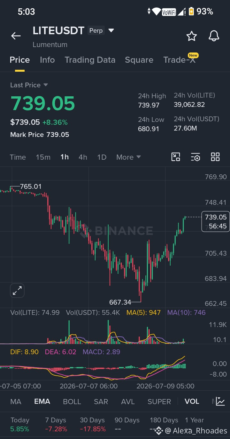The width and height of the screenshot is (230, 439).
Task: Tap the 2026-07-07 06:00 time axis label
Action: [89, 386]
